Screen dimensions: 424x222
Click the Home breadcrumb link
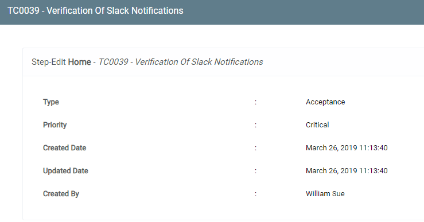(x=80, y=62)
